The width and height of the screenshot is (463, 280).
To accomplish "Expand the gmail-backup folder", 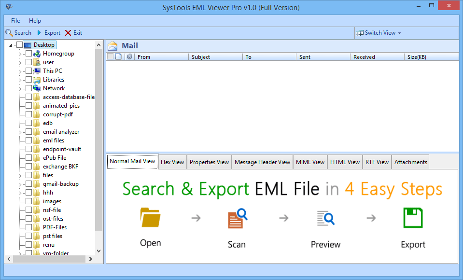I will [20, 184].
